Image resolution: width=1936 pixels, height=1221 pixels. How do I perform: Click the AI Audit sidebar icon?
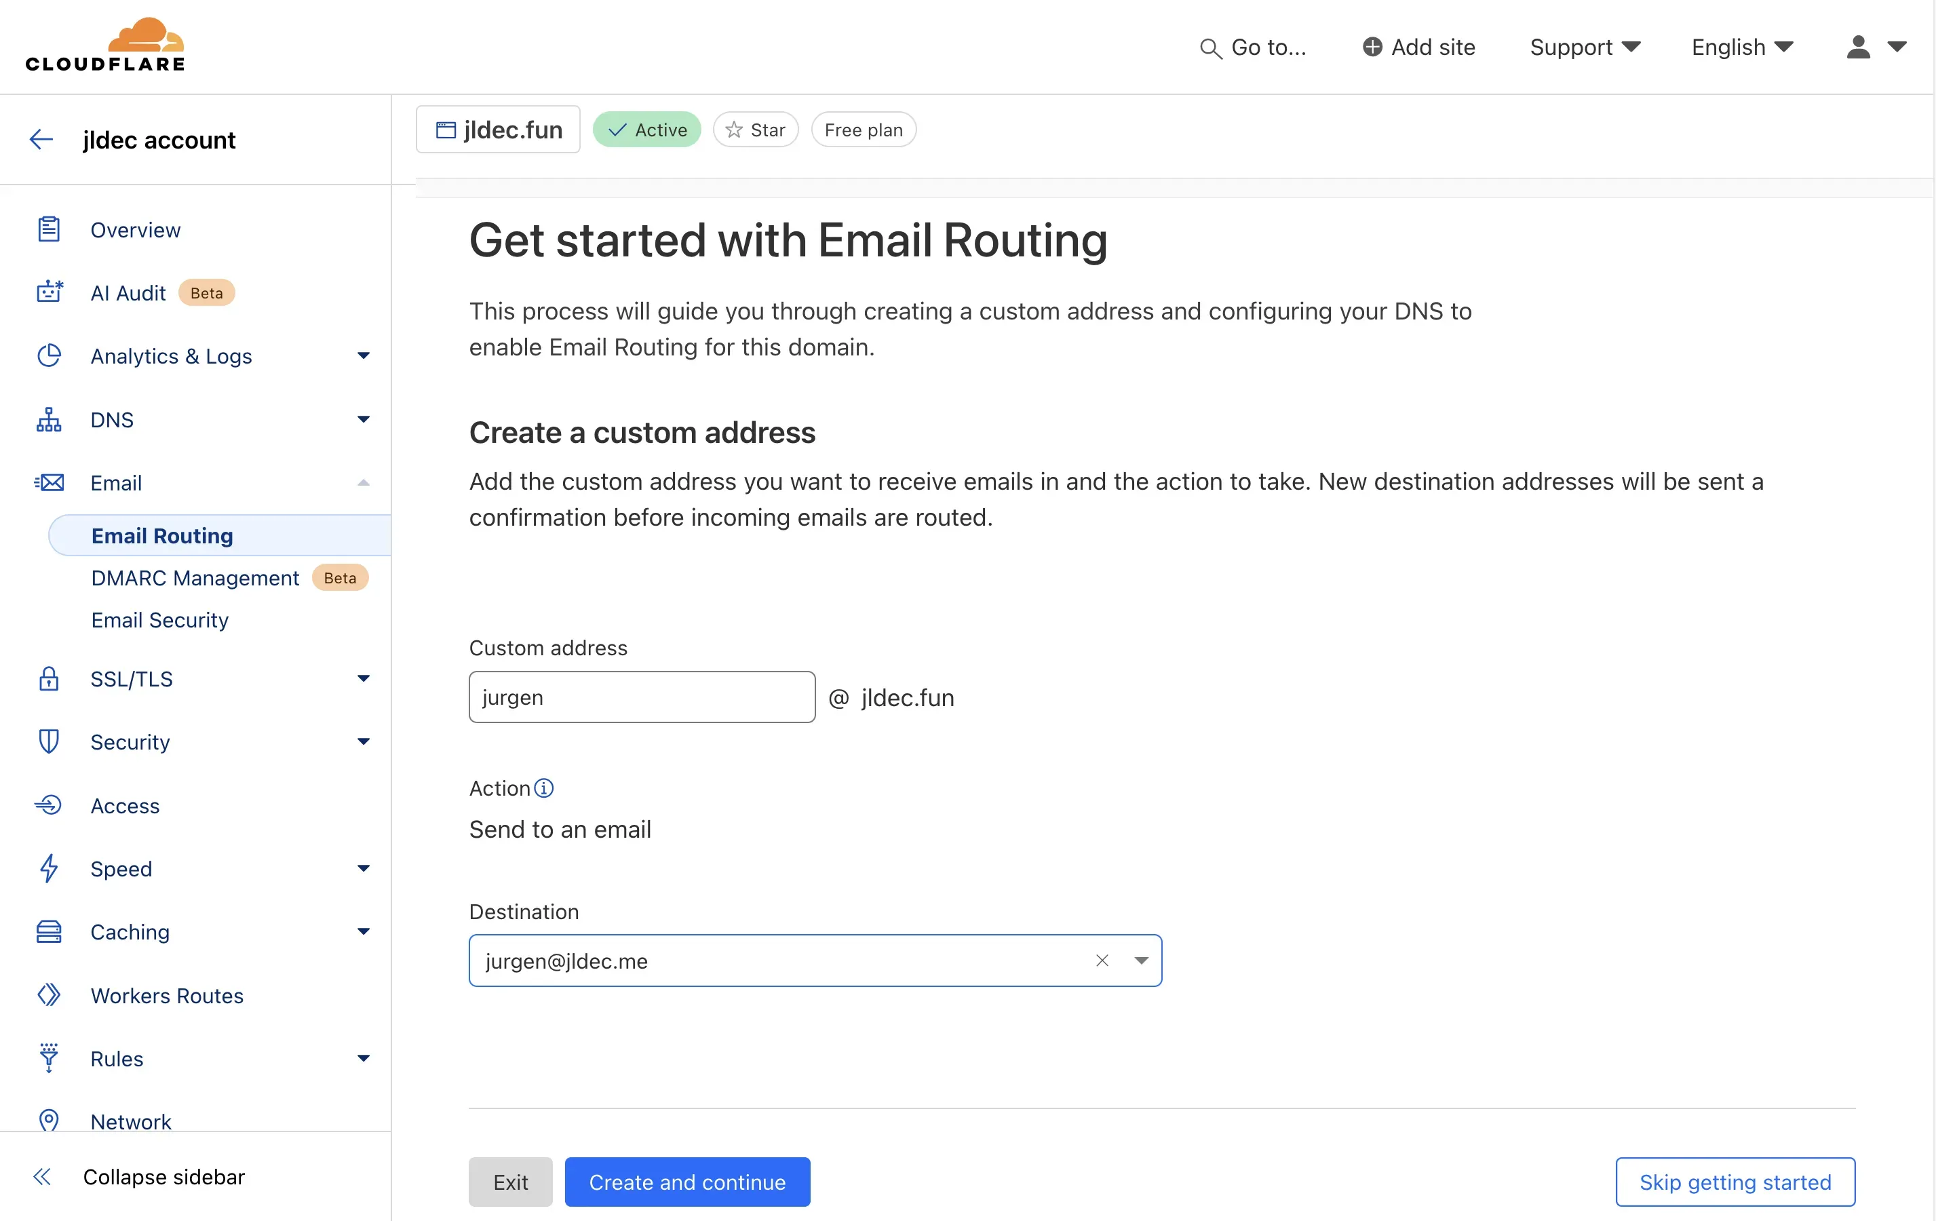[x=48, y=292]
